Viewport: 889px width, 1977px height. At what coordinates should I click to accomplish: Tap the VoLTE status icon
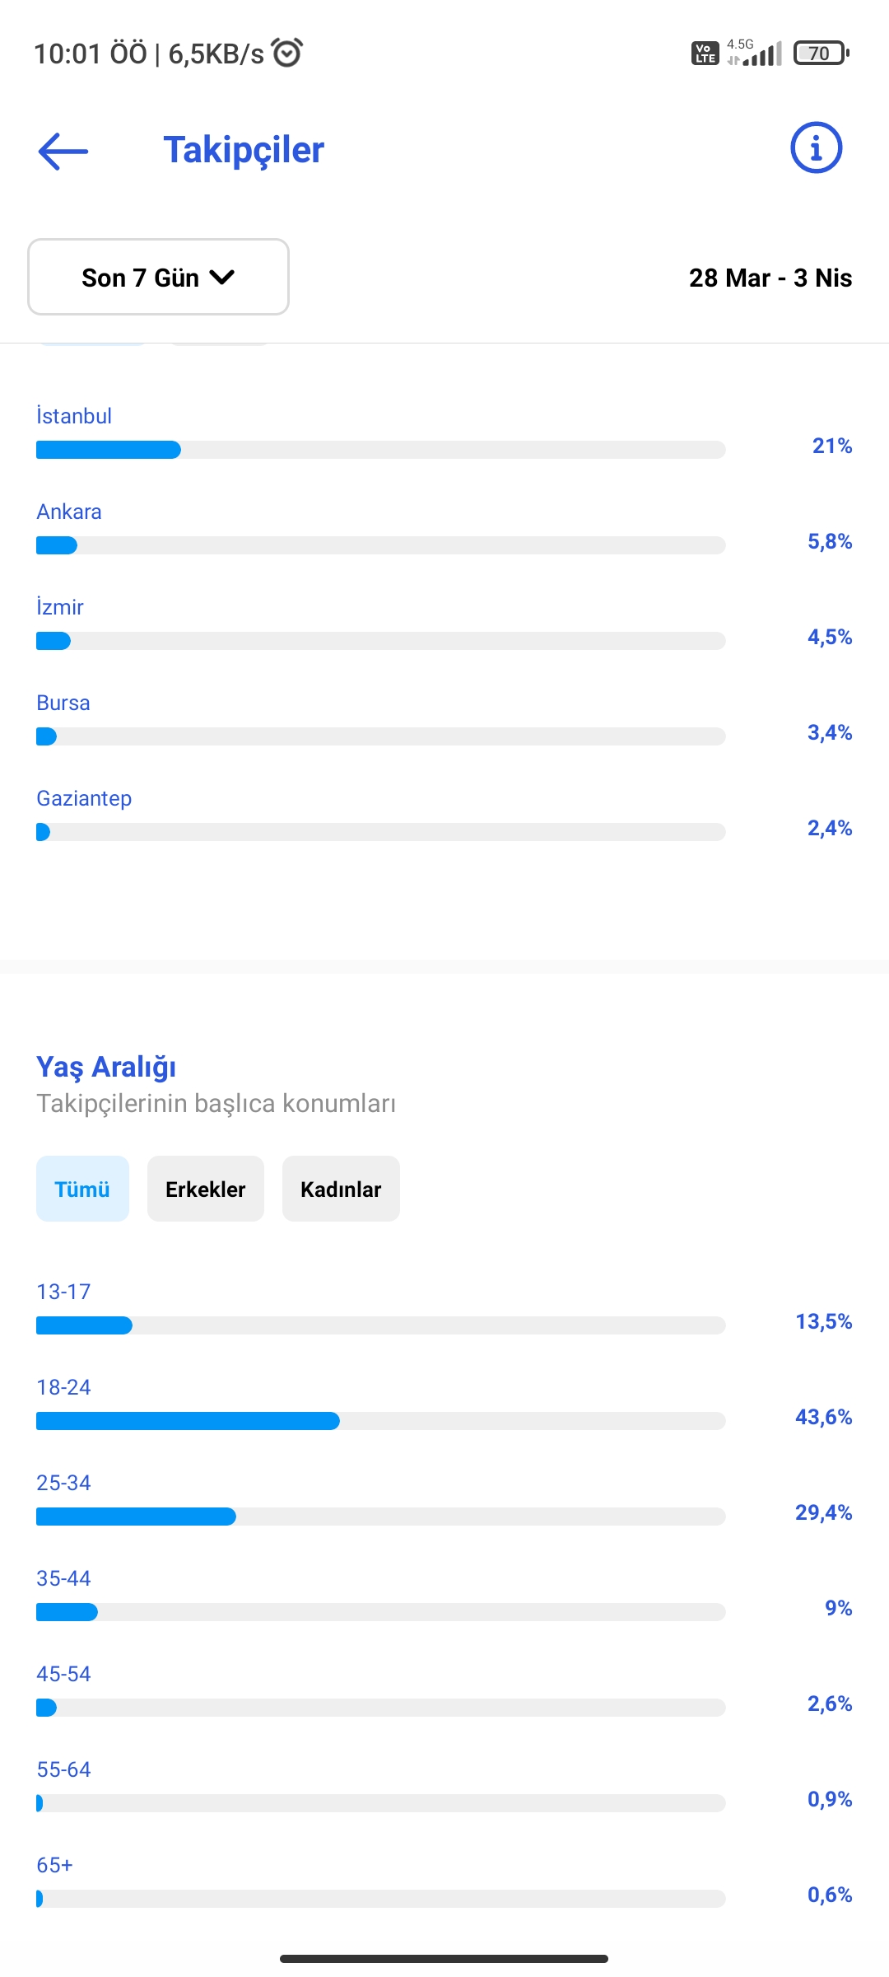click(705, 54)
